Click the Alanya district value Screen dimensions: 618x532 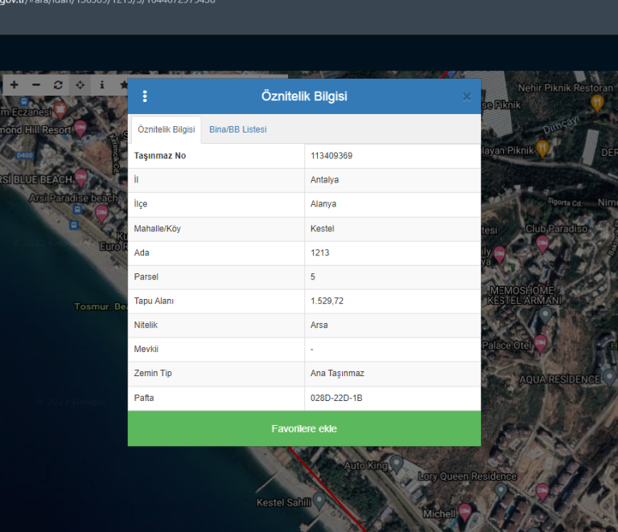click(323, 204)
